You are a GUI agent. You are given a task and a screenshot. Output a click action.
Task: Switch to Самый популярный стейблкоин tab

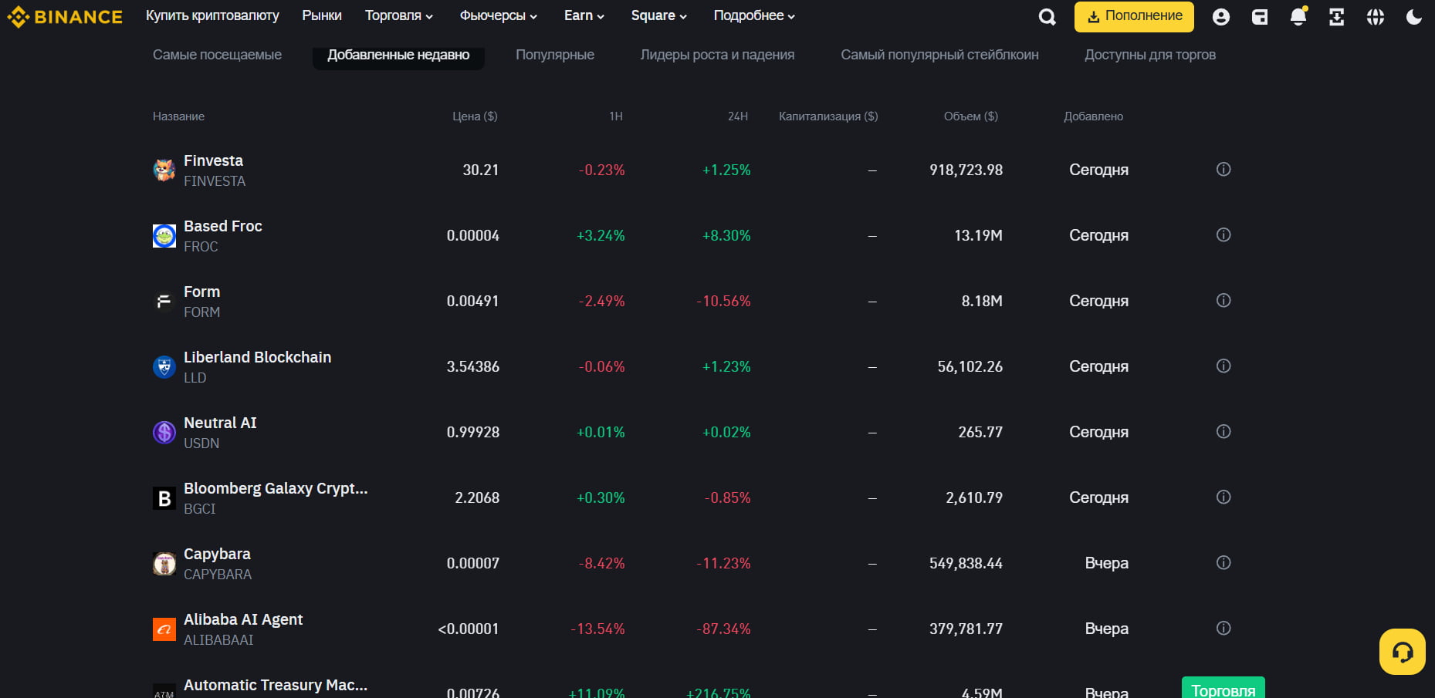click(939, 55)
